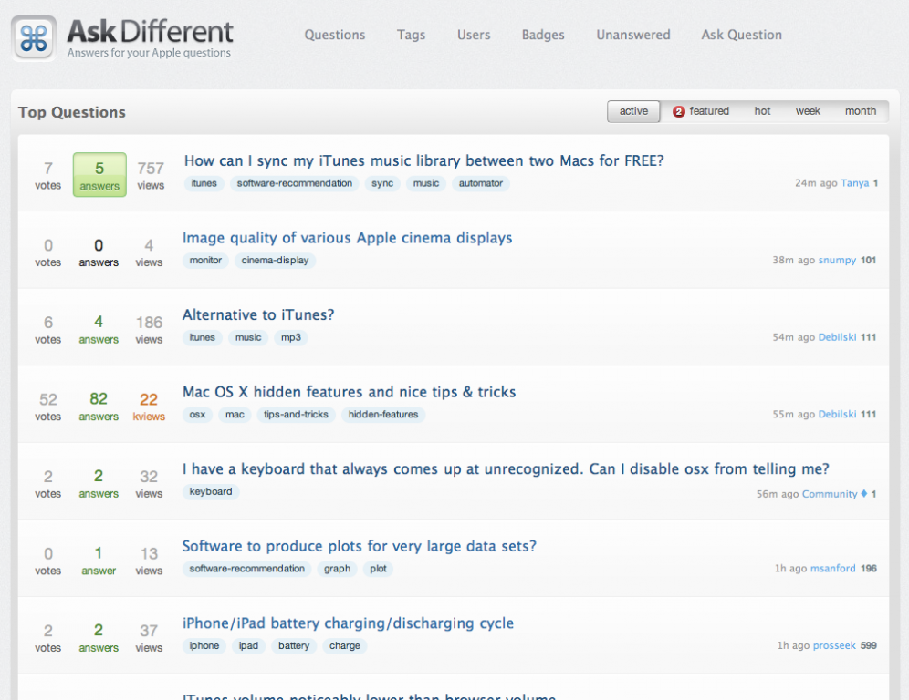The height and width of the screenshot is (700, 909).
Task: Click the tips-and-tricks tag
Action: (x=297, y=415)
